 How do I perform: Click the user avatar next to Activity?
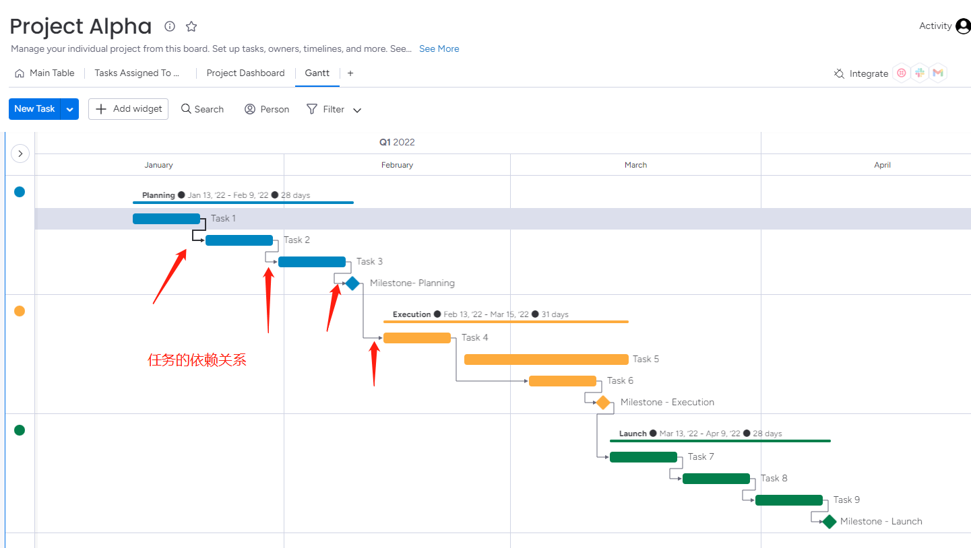pos(963,26)
